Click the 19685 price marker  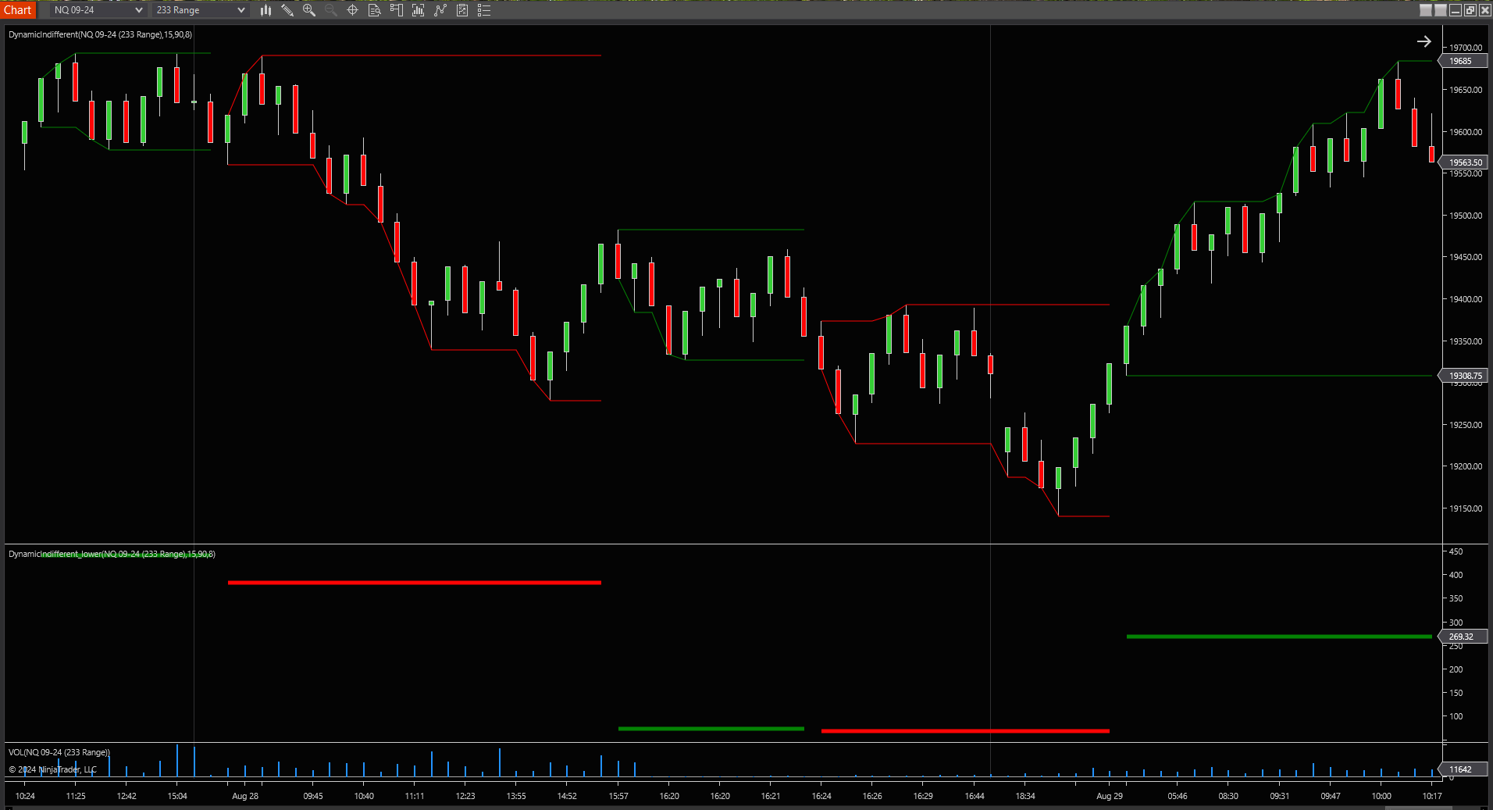[1462, 61]
